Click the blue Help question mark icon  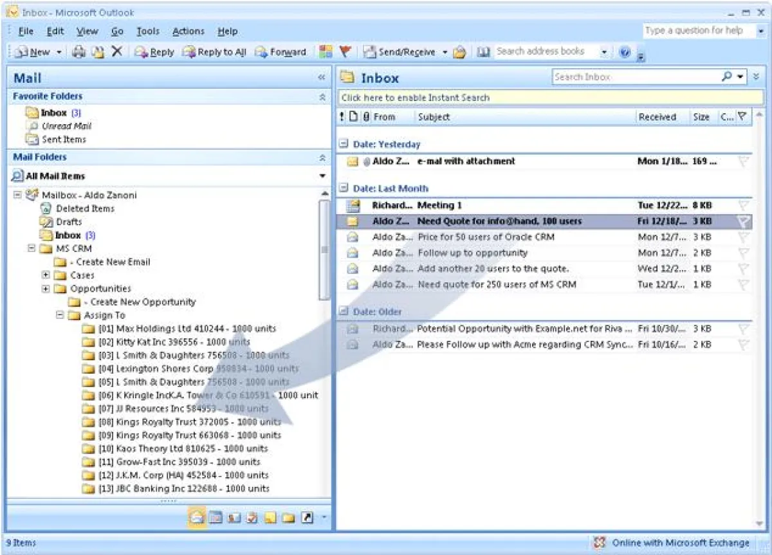[624, 52]
